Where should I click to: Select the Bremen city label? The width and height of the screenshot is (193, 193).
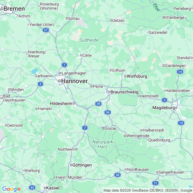14,9
